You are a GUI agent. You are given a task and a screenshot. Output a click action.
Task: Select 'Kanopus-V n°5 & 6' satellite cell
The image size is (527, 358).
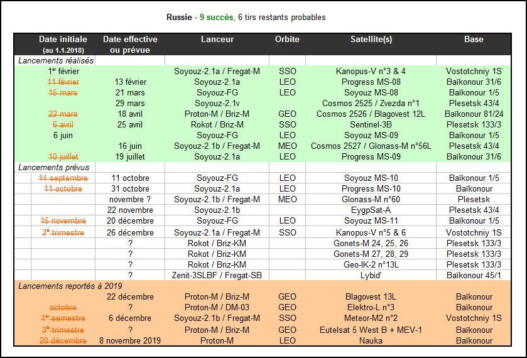[x=371, y=232]
